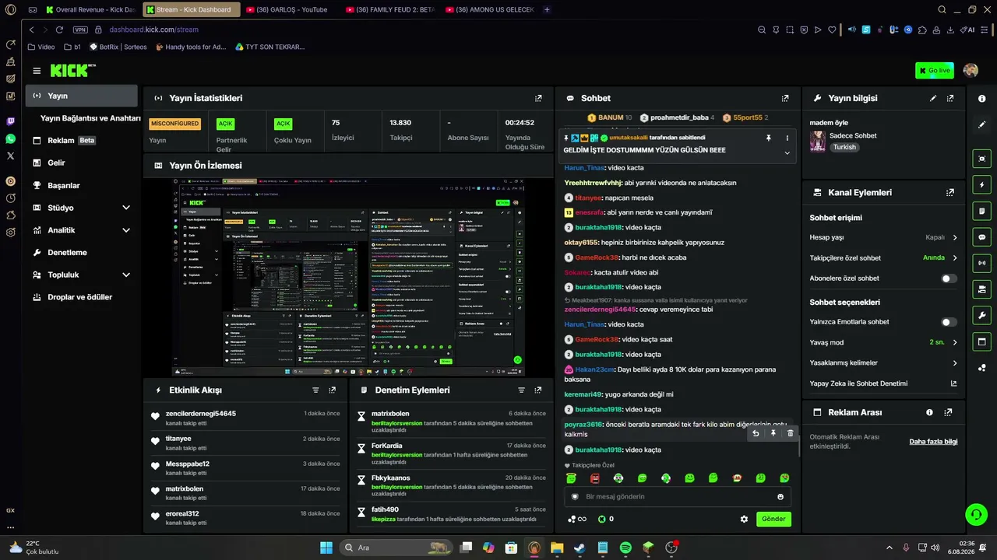Toggle Yalnızca Emotlarla sohbet switch
This screenshot has height=560, width=997.
point(949,322)
